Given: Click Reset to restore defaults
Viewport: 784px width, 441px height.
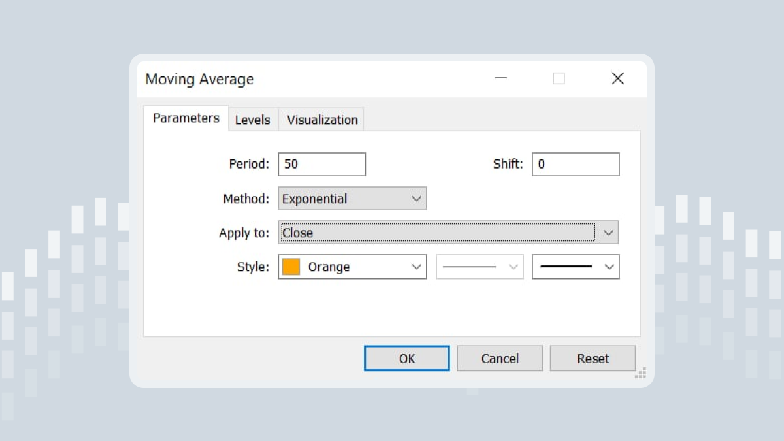Looking at the screenshot, I should coord(593,359).
